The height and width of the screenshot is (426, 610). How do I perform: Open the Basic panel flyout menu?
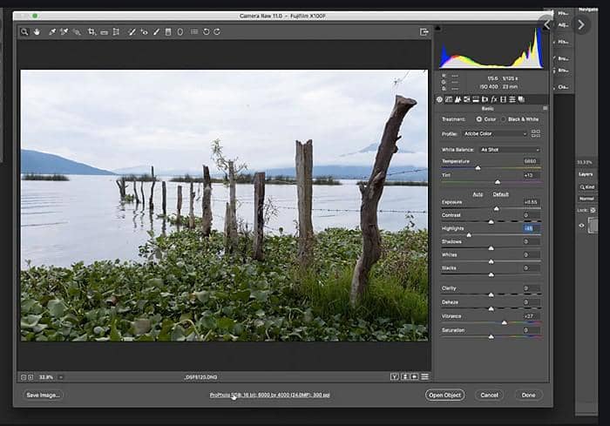[545, 109]
